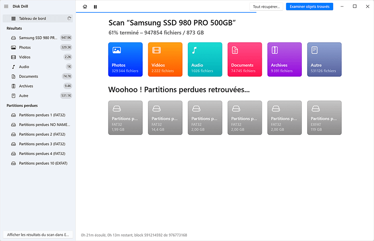Click the Autre sidebar file icon

coord(14,96)
